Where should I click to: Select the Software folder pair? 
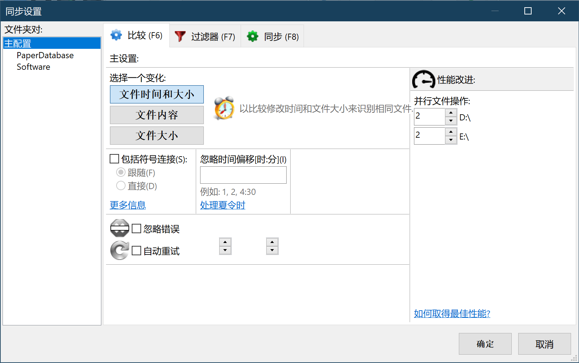tap(33, 67)
